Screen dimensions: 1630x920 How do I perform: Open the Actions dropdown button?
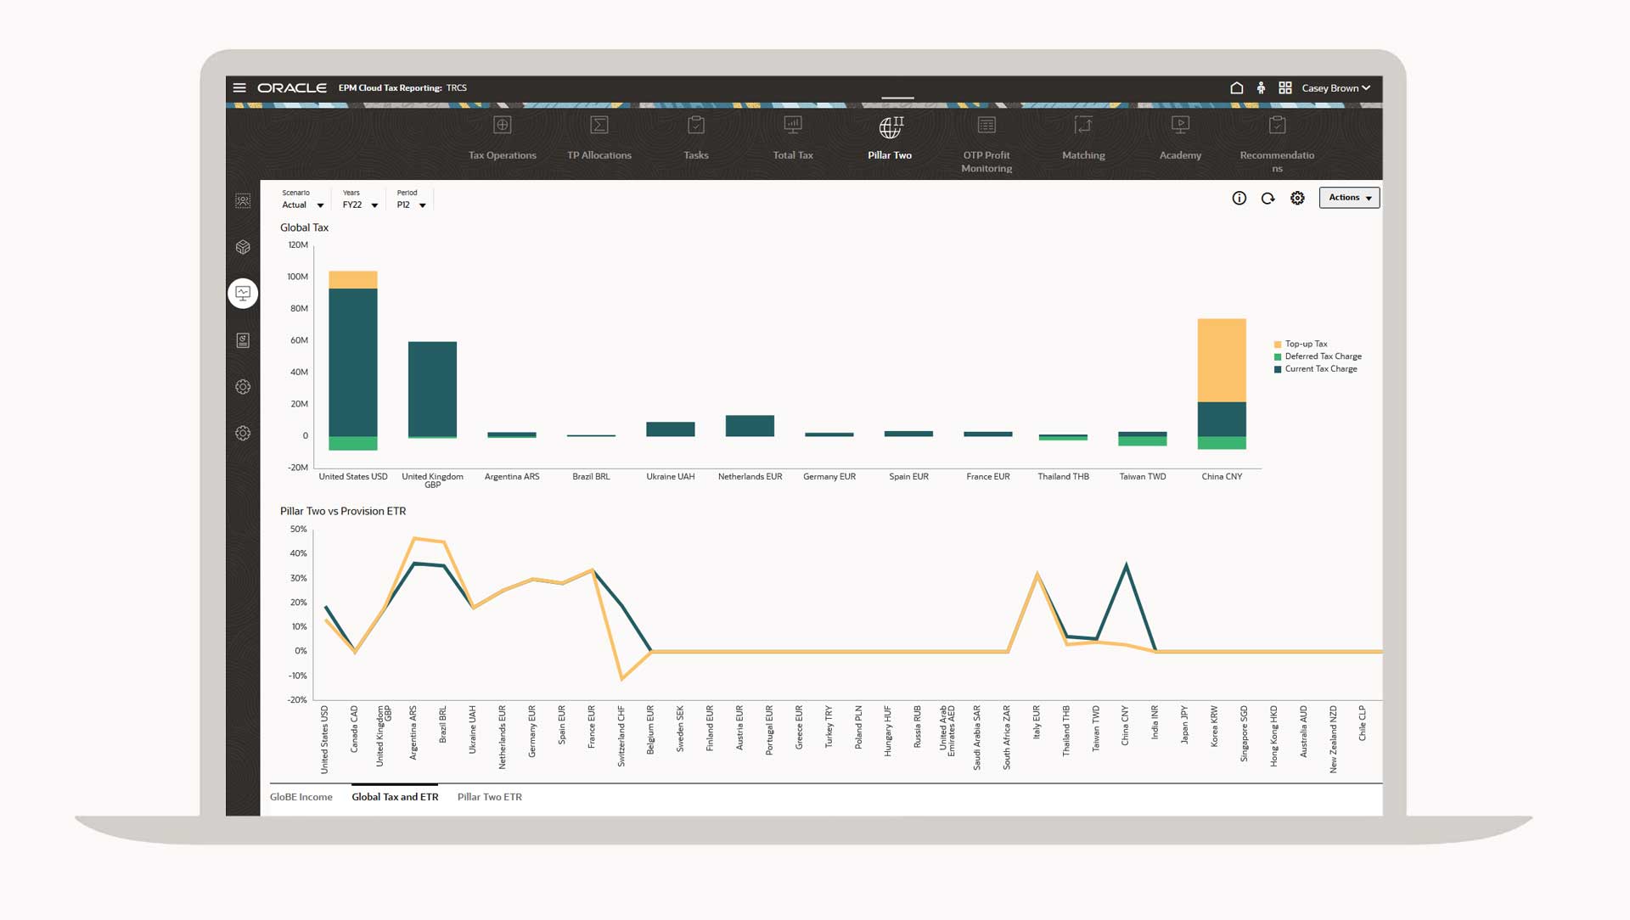pyautogui.click(x=1349, y=198)
